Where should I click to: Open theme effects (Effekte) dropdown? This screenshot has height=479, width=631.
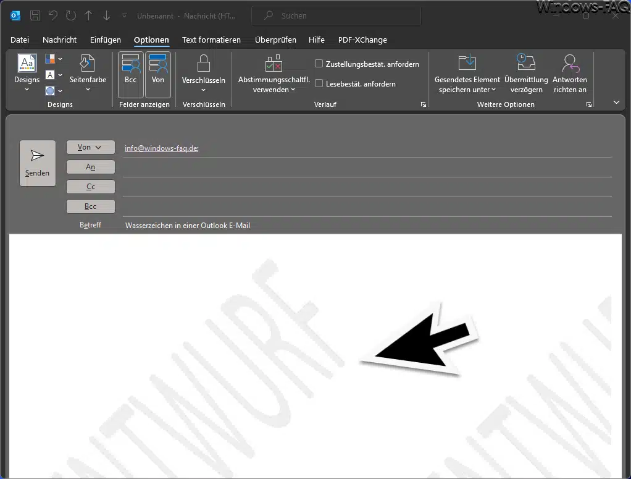[54, 91]
